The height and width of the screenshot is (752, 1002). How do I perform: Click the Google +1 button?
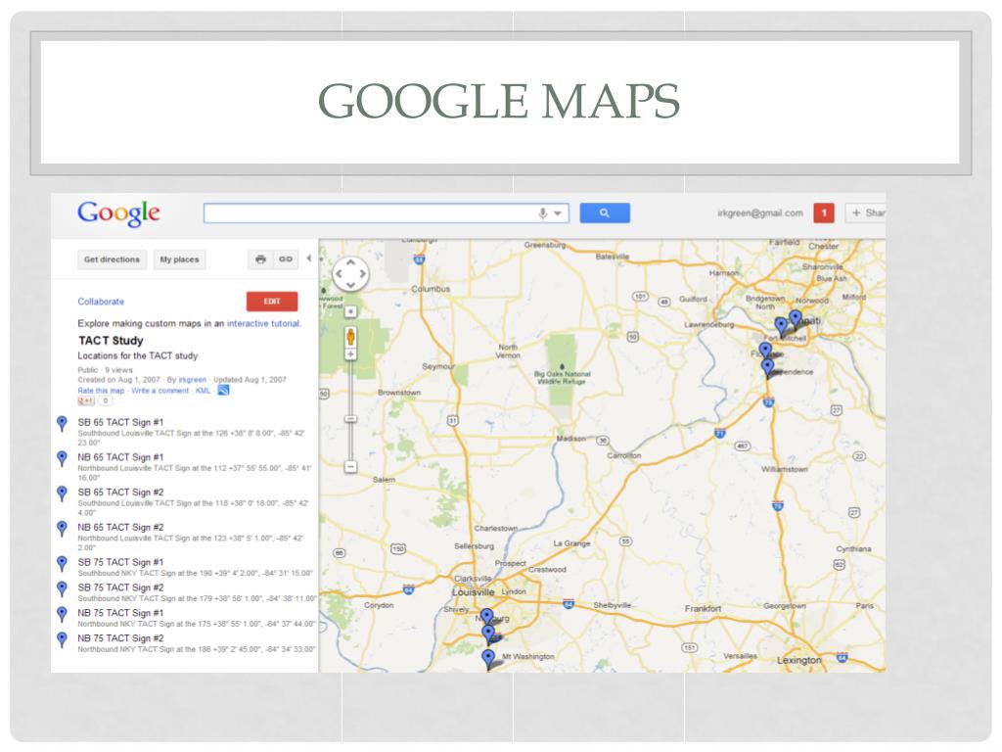tap(86, 400)
